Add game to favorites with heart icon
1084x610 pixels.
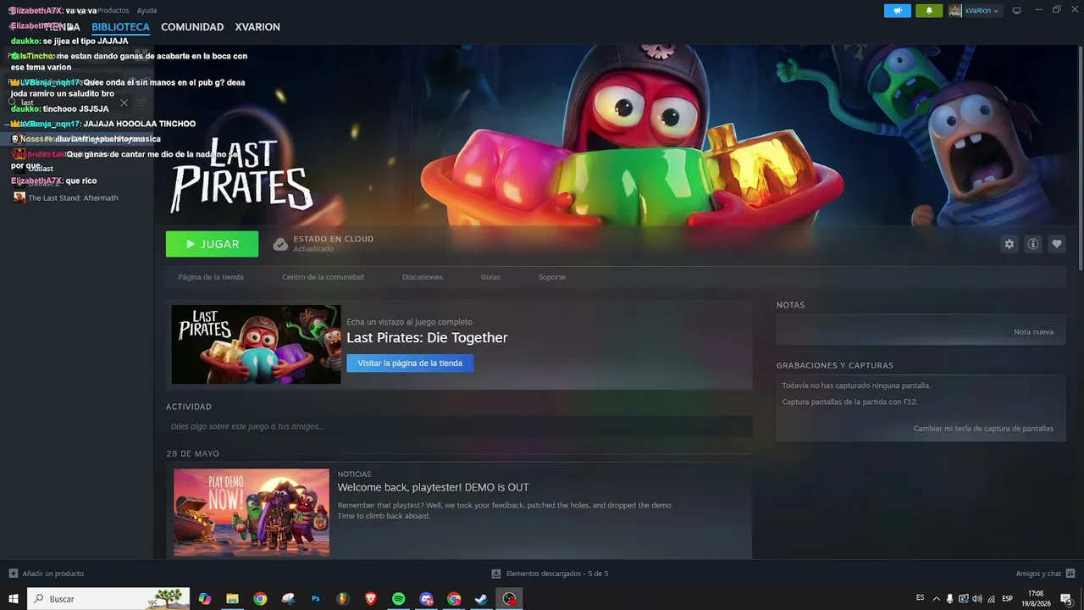tap(1057, 244)
